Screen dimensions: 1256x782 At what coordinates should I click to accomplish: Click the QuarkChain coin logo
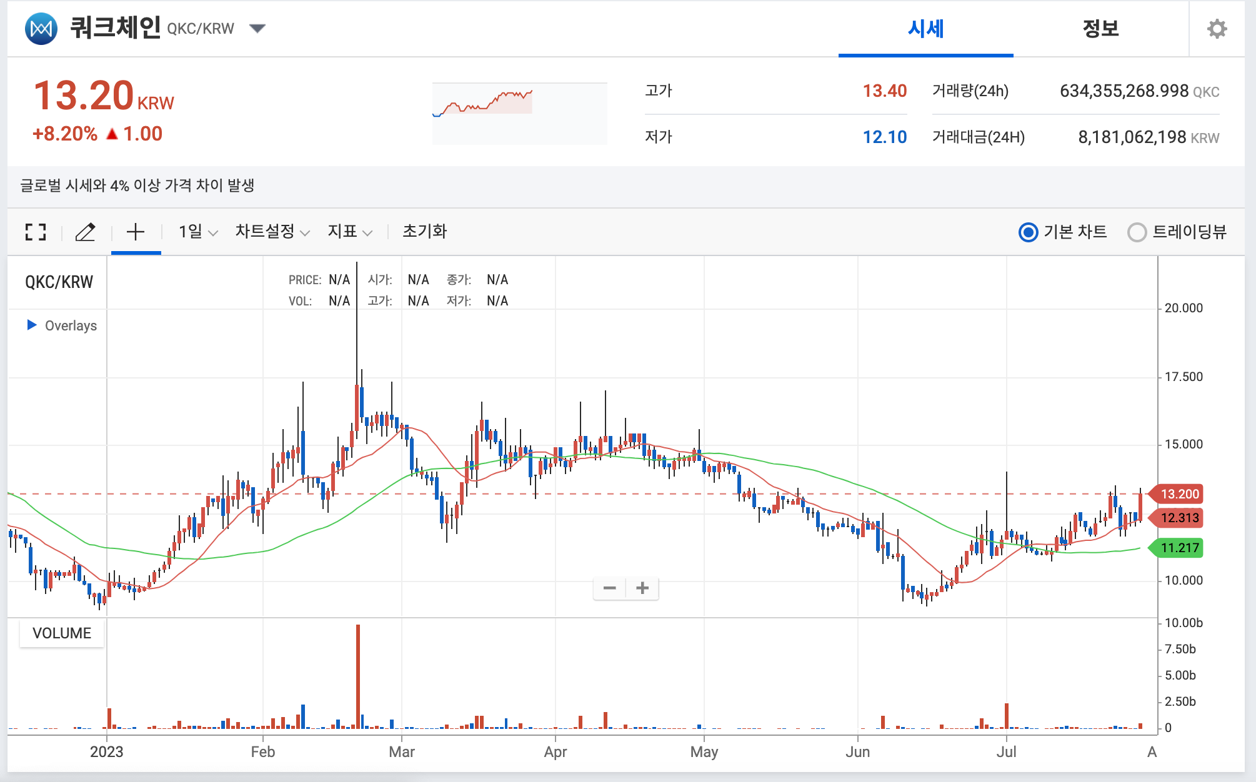(41, 29)
